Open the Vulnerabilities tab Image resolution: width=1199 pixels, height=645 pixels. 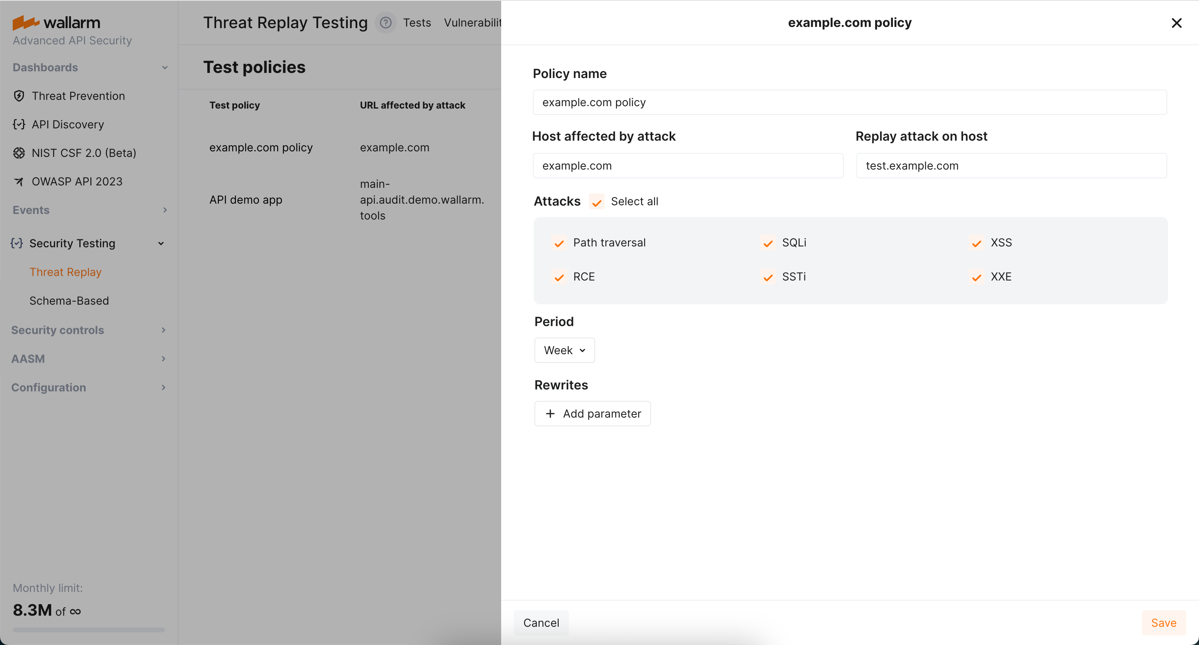tap(473, 22)
